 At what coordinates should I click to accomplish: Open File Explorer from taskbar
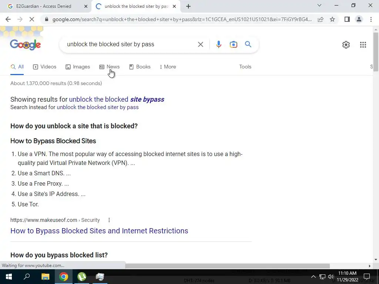coord(45,277)
